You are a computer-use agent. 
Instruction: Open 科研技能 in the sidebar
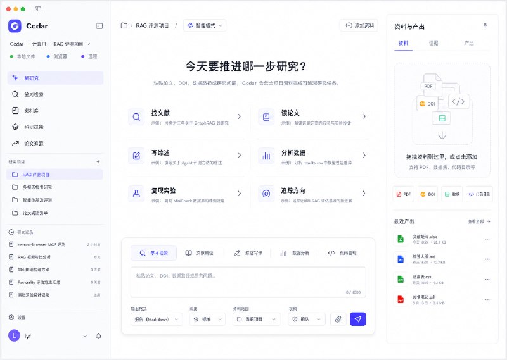coord(55,127)
